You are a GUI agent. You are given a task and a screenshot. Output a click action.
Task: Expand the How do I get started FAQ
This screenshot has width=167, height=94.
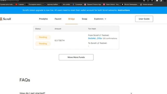(x=76, y=93)
